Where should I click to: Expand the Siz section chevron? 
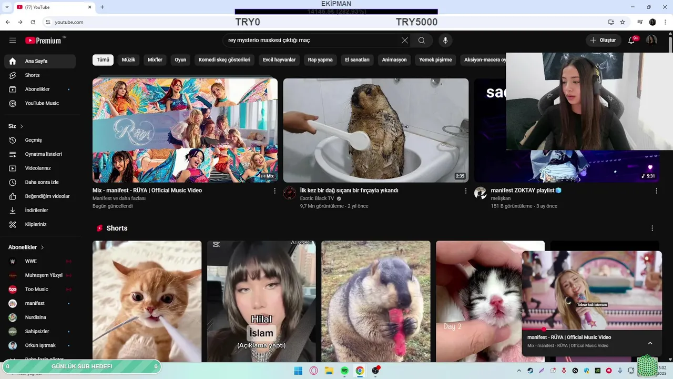click(22, 126)
